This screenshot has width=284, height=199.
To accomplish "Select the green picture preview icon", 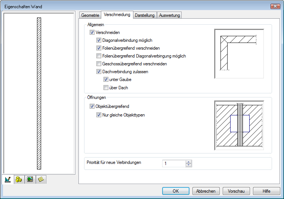I will click(x=30, y=180).
